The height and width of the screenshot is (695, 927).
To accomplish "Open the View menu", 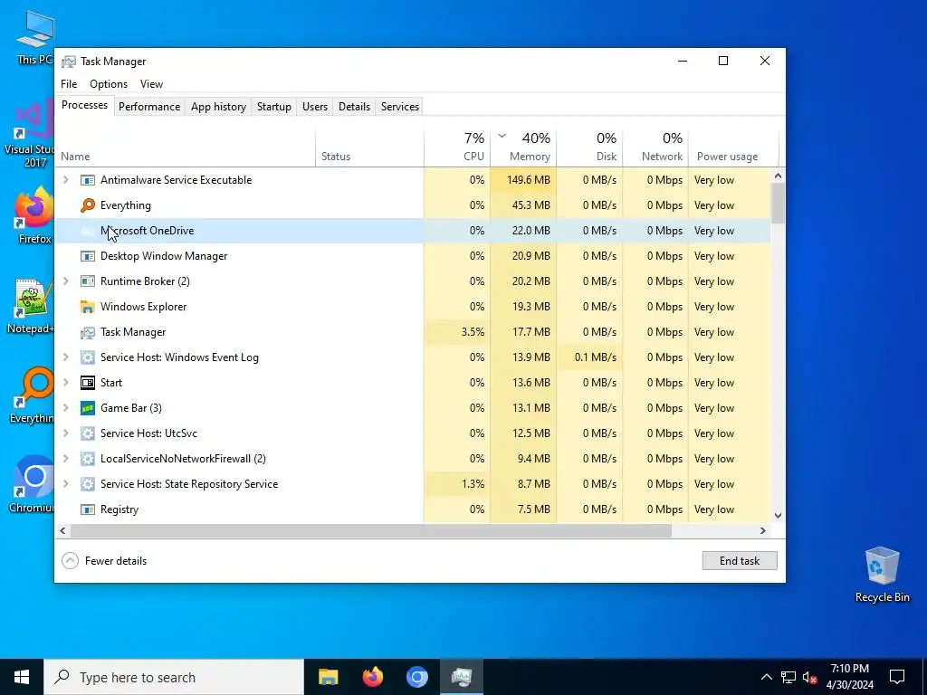I will 151,84.
